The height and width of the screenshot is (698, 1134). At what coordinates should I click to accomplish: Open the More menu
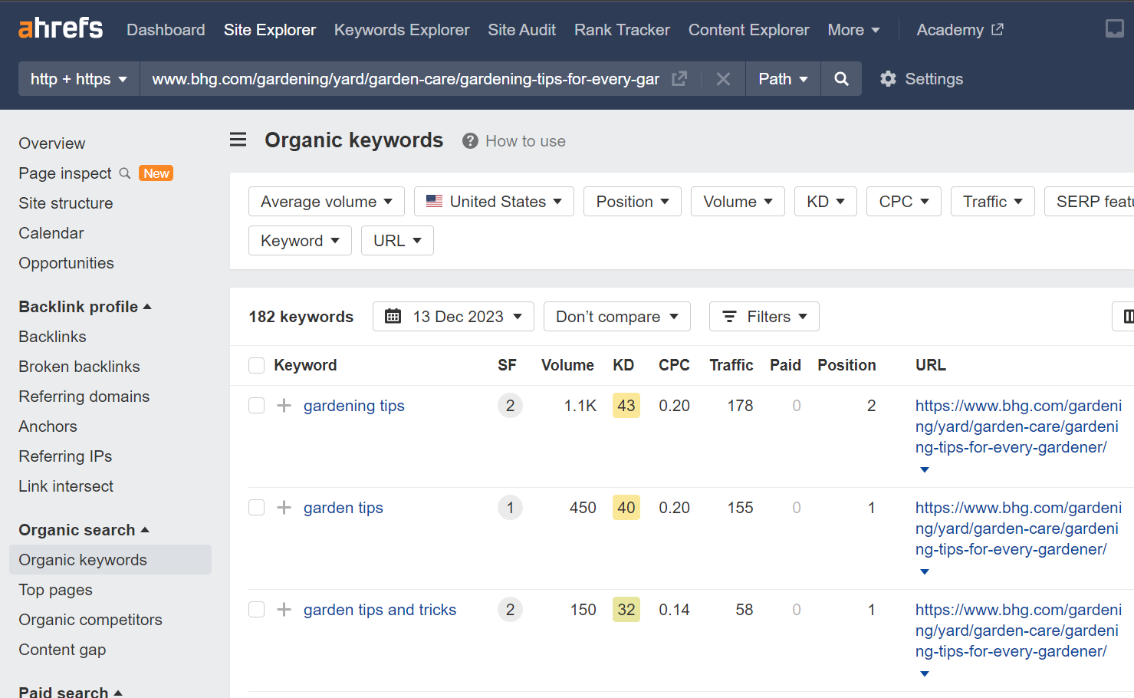pos(853,30)
